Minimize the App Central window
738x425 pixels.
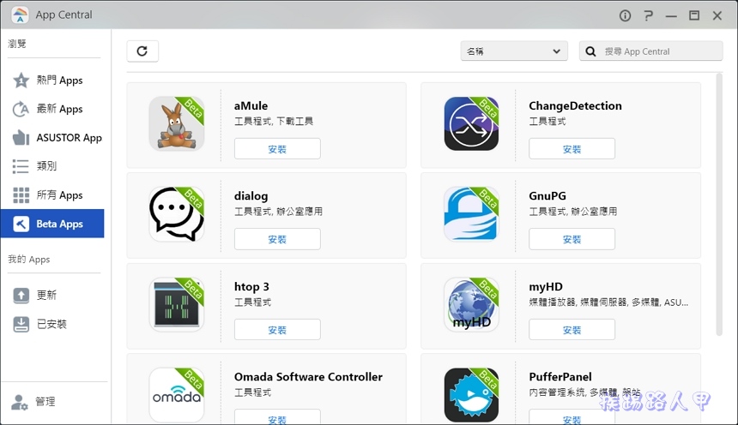(671, 15)
